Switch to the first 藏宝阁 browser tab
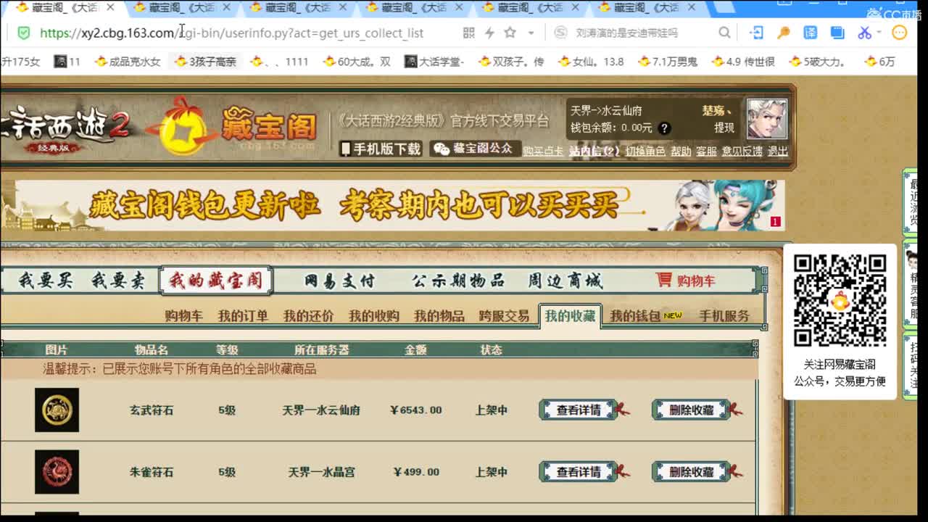The width and height of the screenshot is (928, 522). (x=65, y=8)
